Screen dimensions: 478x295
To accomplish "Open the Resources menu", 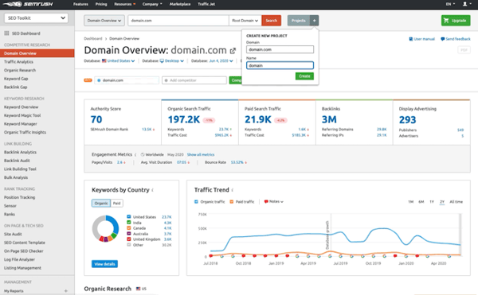I will tap(125, 4).
